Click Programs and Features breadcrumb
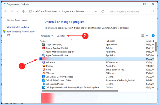This screenshot has width=159, height=105. [73, 11]
